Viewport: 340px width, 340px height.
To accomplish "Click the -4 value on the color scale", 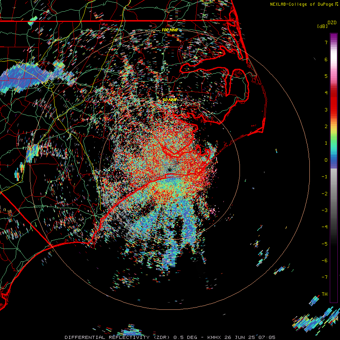I will coord(325,227).
